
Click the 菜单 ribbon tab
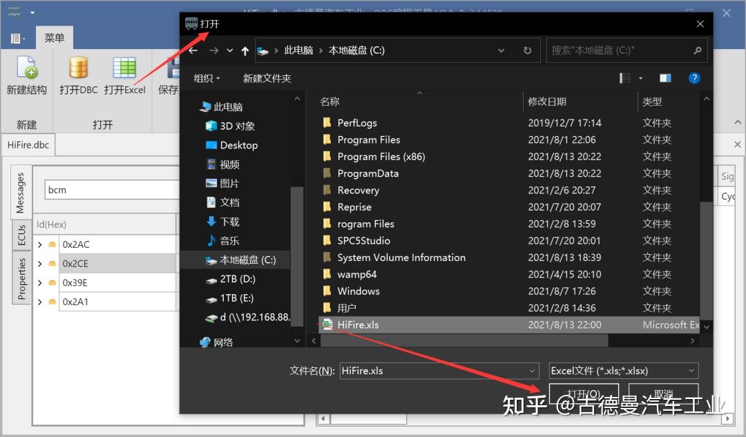point(55,38)
